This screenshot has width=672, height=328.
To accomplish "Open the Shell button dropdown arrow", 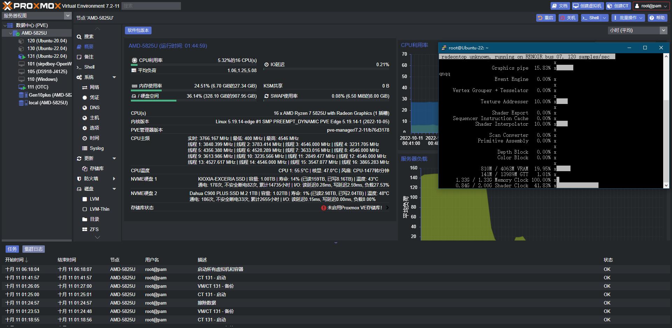I will point(605,18).
